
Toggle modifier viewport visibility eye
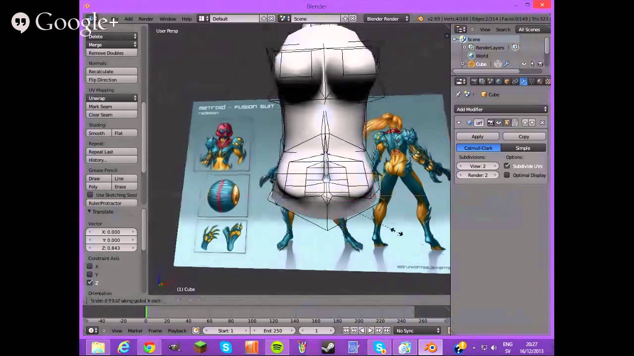click(499, 123)
